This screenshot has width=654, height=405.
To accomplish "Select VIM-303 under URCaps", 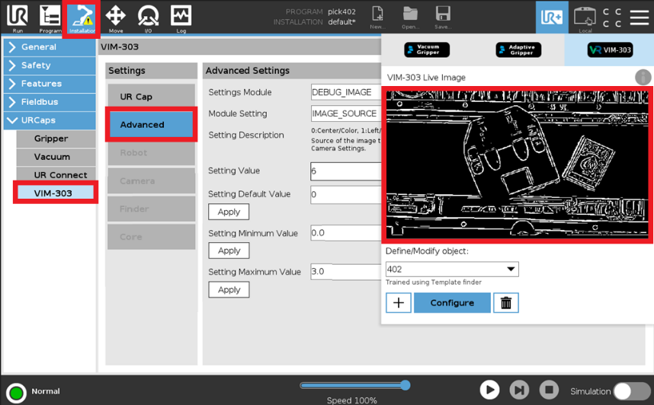I will point(56,193).
